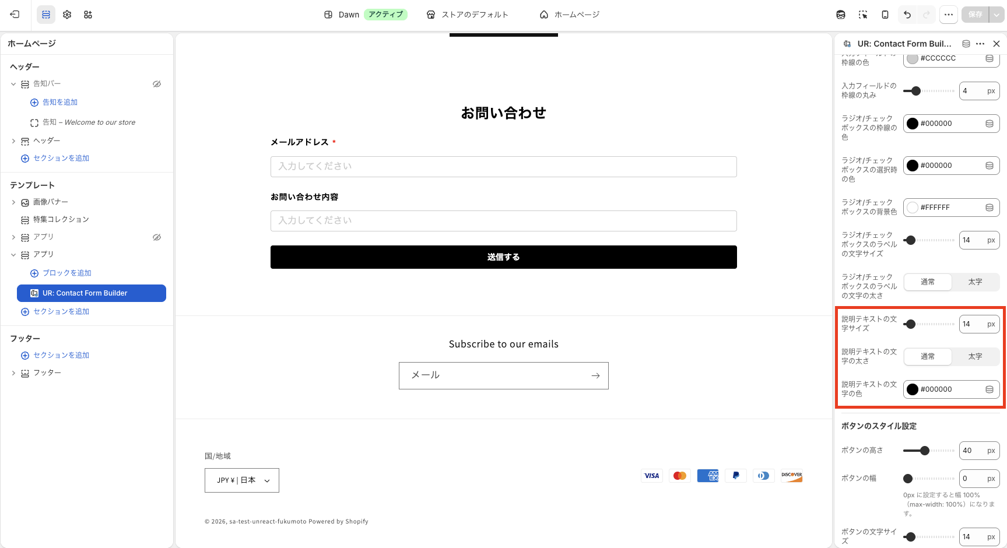Set ラジオ/チェックボックス label weight to 通常
This screenshot has height=548, width=1007.
click(x=928, y=282)
